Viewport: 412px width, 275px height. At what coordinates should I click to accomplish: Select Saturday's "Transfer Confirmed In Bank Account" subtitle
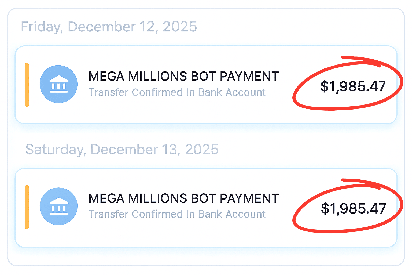click(x=177, y=214)
